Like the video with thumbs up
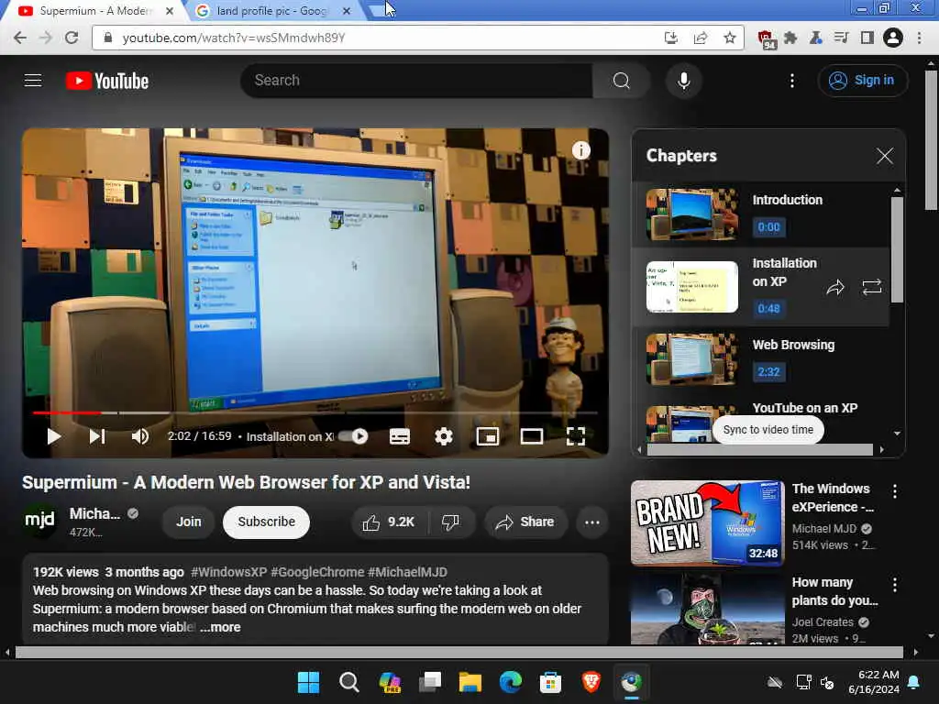Image resolution: width=939 pixels, height=704 pixels. [x=389, y=522]
